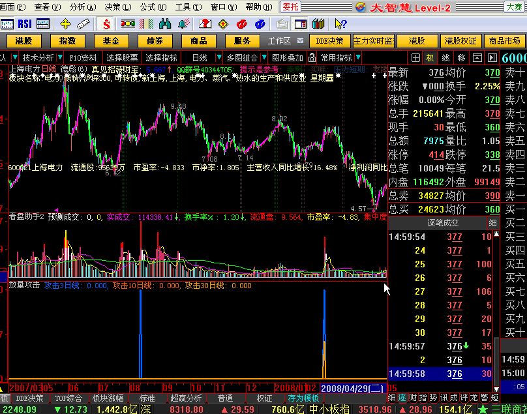Image resolution: width=527 pixels, height=414 pixels.
Task: Click the 选择股票 toolbar button
Action: click(123, 58)
